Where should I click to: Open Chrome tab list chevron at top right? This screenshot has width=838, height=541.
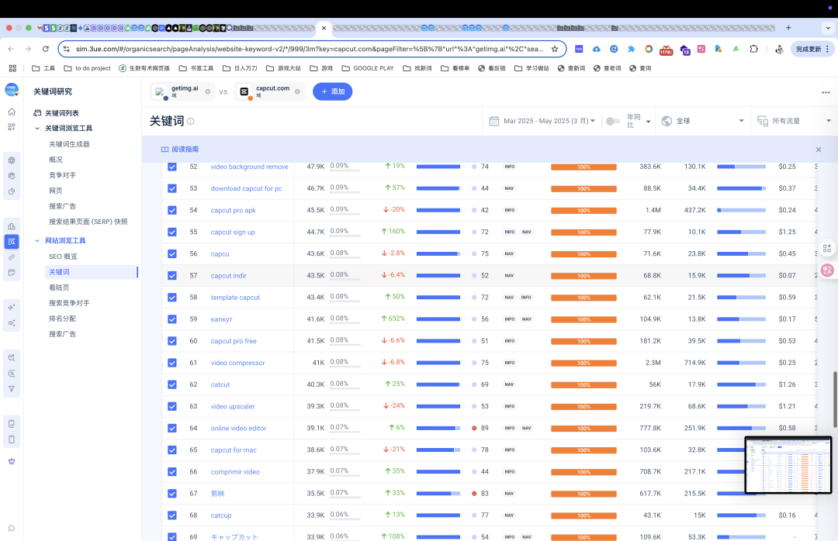pyautogui.click(x=829, y=28)
